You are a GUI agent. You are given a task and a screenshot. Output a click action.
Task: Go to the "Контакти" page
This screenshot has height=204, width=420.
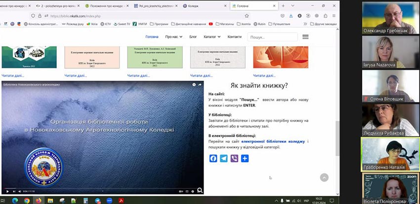point(234,37)
